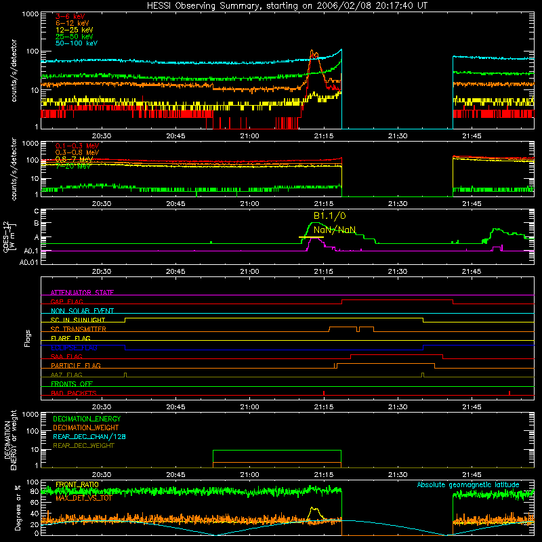Select the Degrees or % y-axis label
This screenshot has width=542, height=542.
tap(18, 508)
